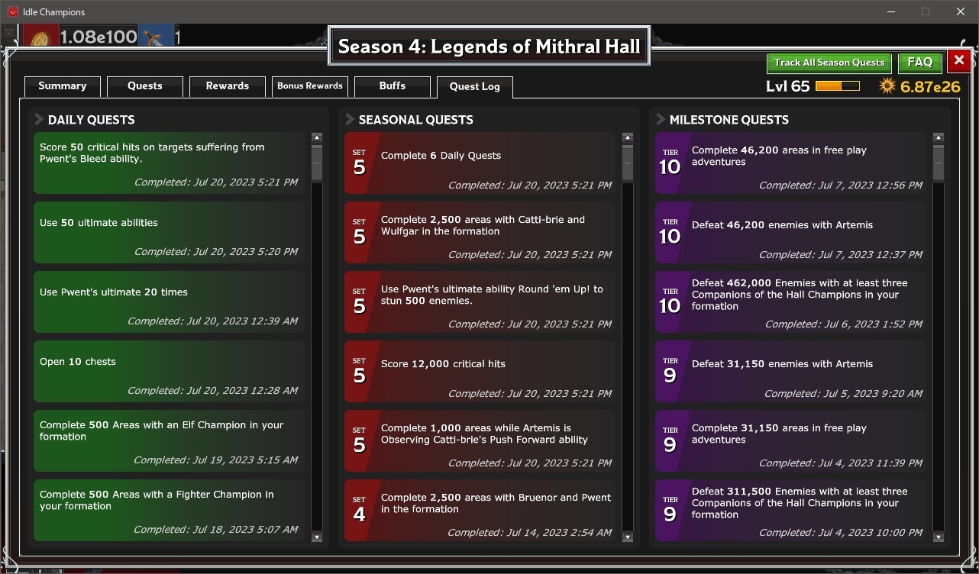Switch to the Summary tab
979x574 pixels.
pyautogui.click(x=62, y=86)
